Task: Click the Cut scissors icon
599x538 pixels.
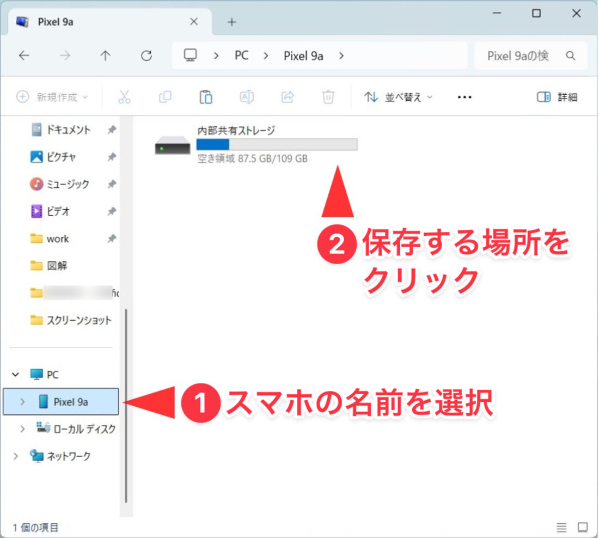Action: (x=124, y=97)
